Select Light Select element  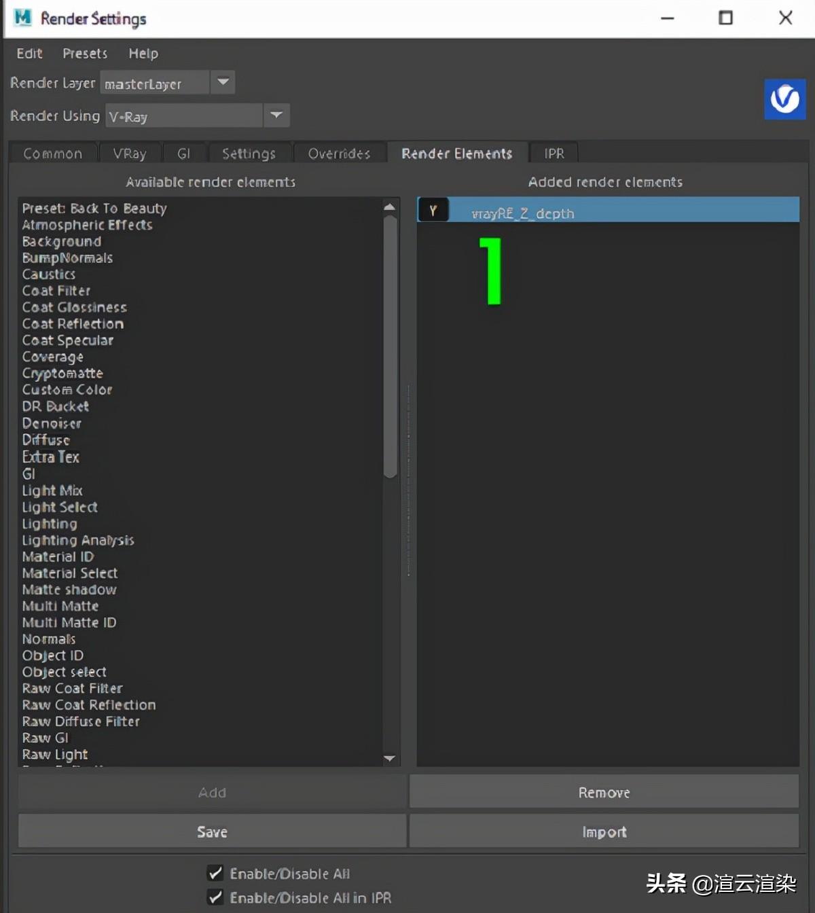pyautogui.click(x=59, y=507)
